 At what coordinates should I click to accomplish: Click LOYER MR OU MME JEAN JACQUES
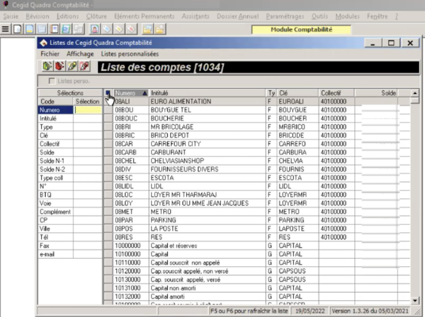tap(200, 203)
